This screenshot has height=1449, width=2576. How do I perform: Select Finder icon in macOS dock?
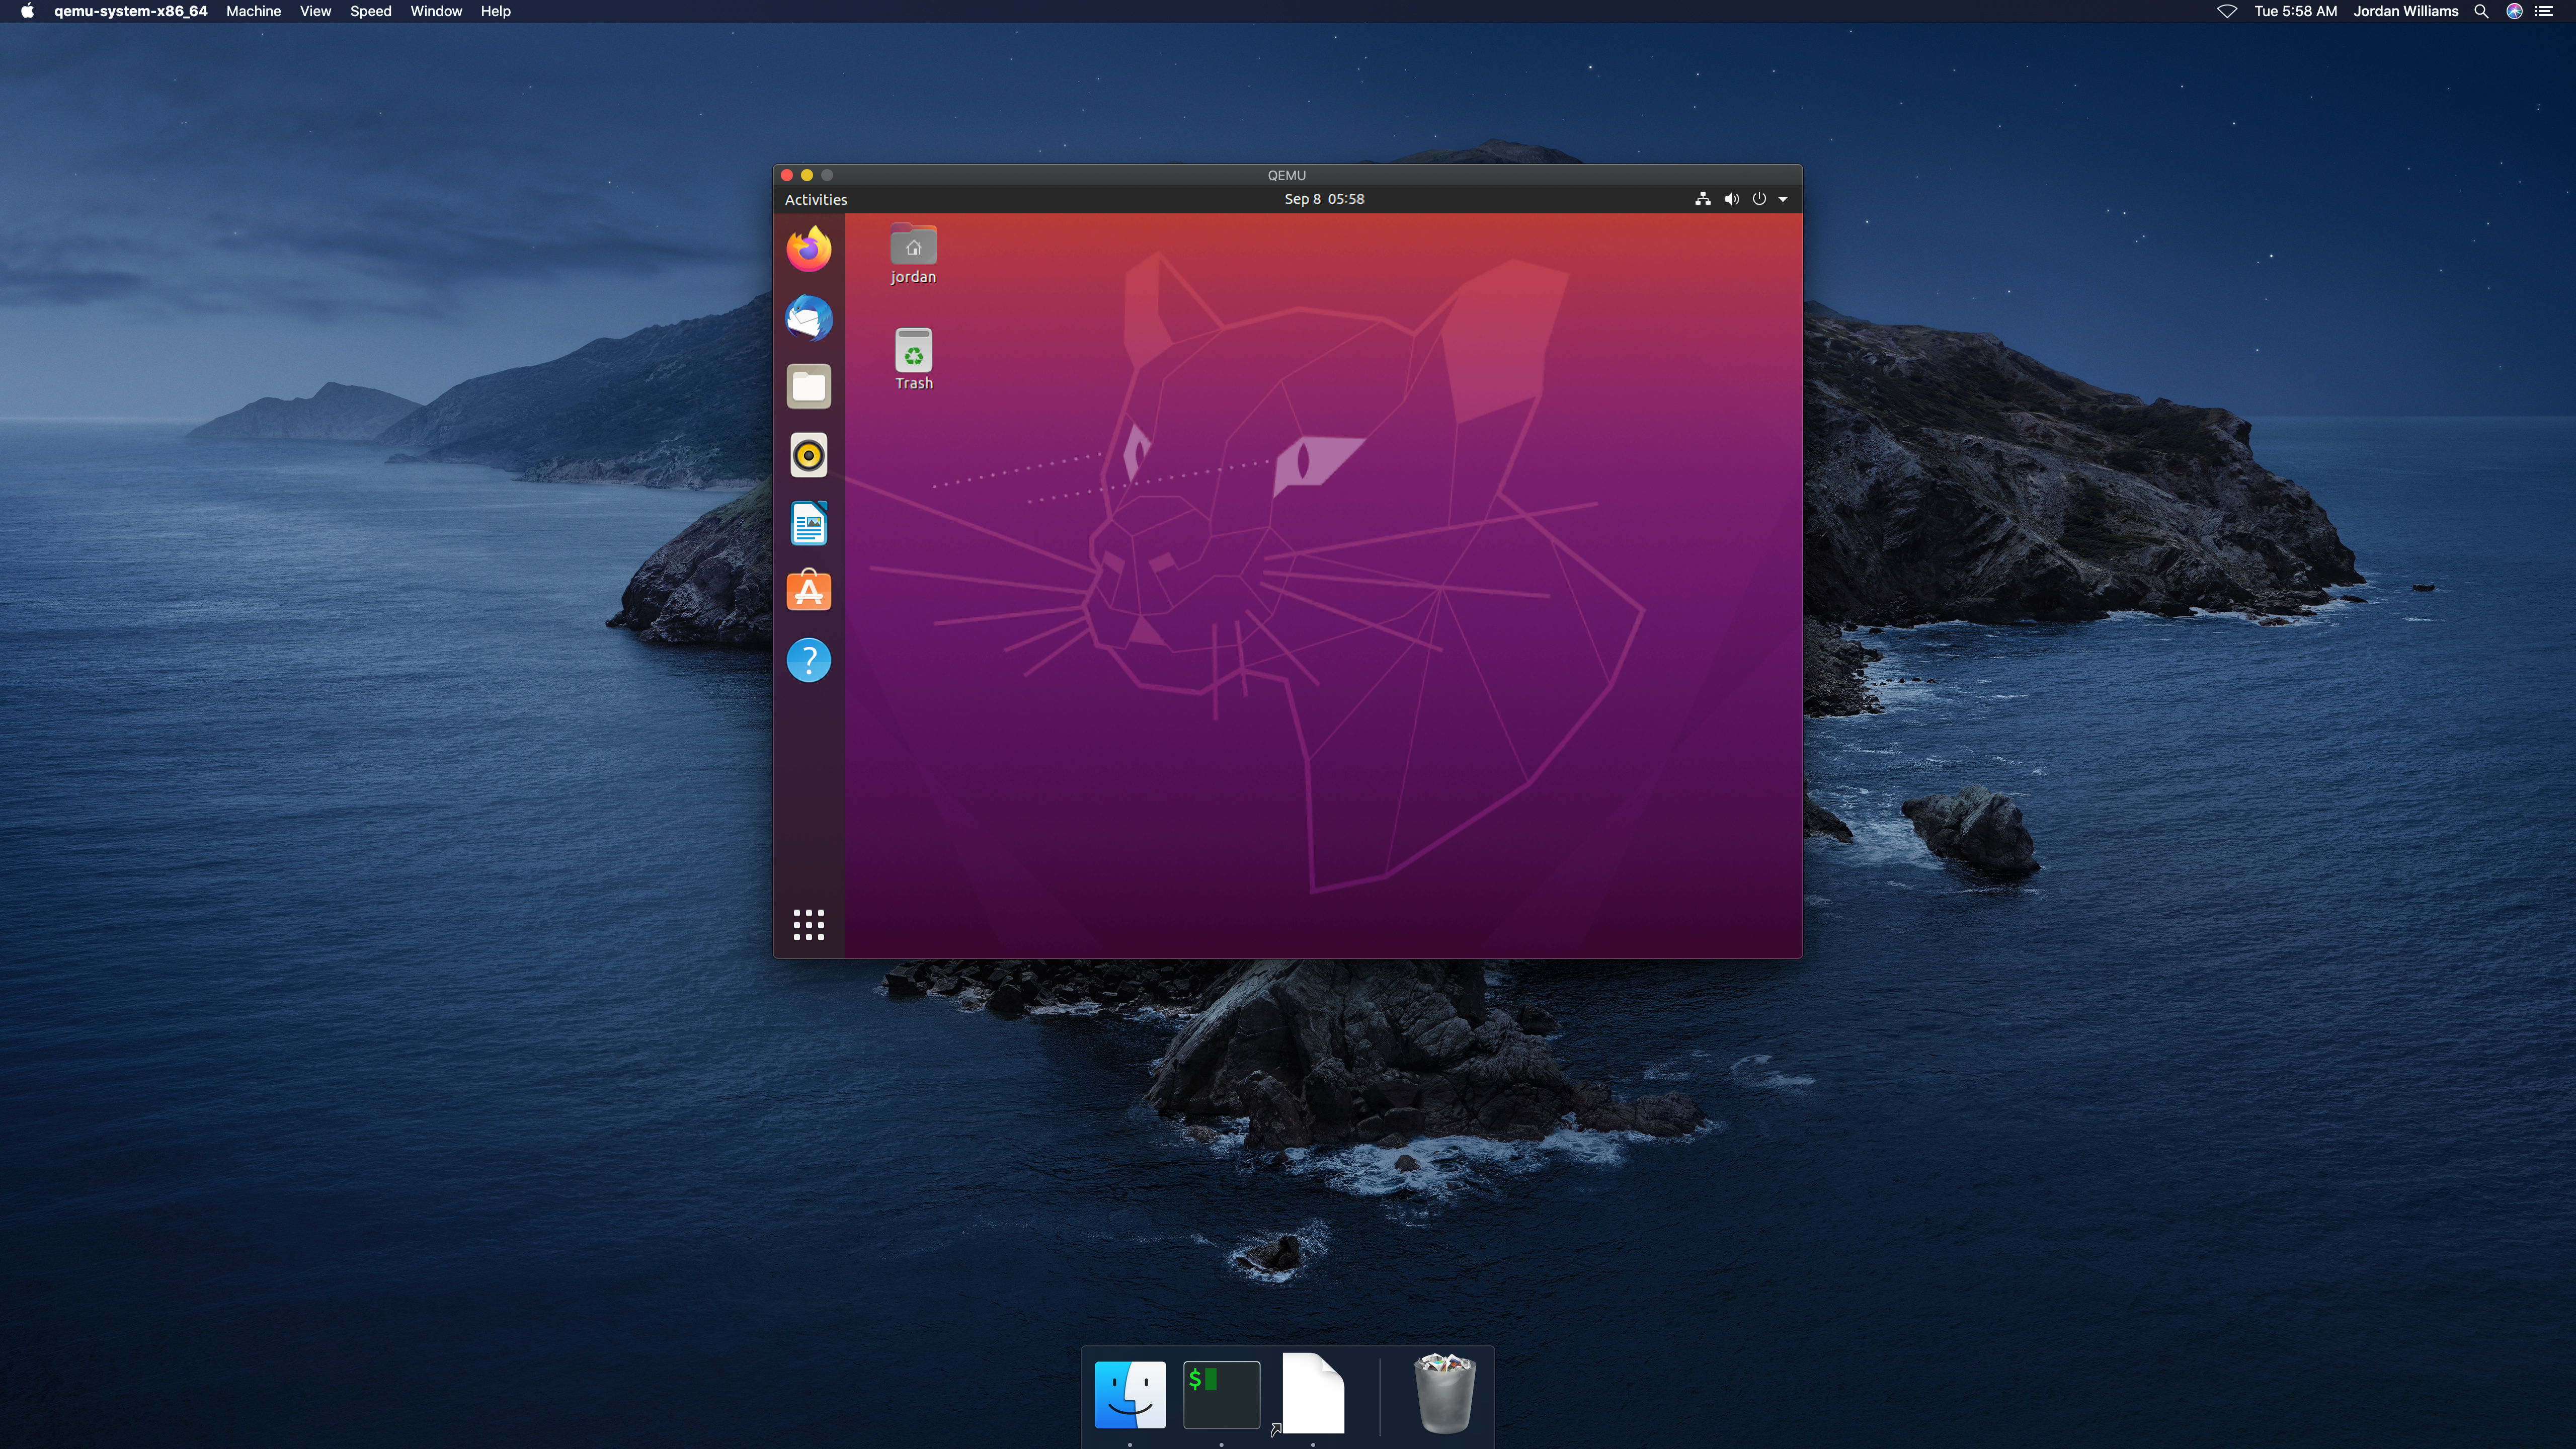pos(1129,1392)
